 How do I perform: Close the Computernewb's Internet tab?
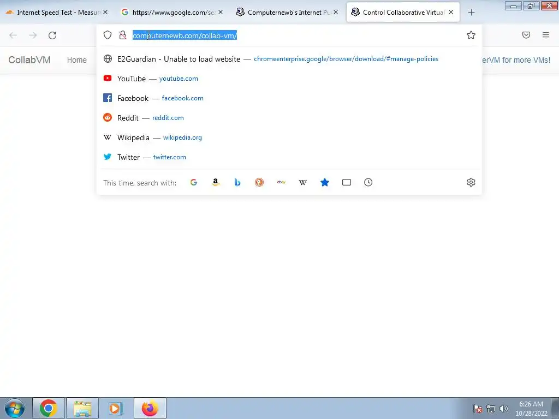pos(336,12)
